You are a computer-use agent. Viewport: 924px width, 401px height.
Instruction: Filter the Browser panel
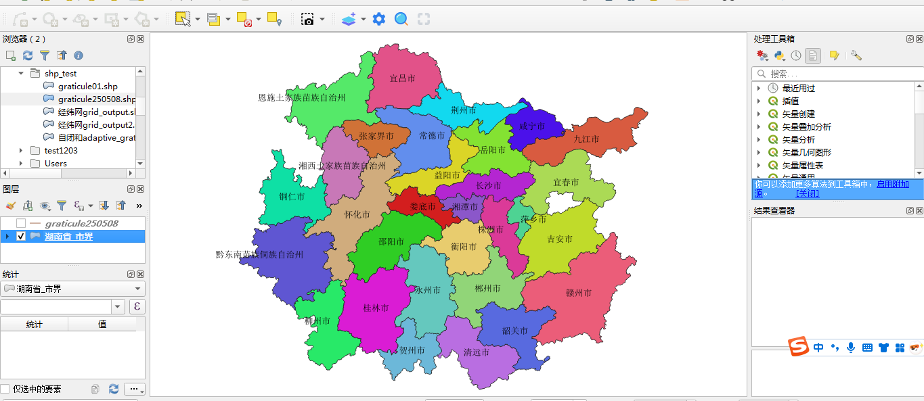click(x=45, y=55)
